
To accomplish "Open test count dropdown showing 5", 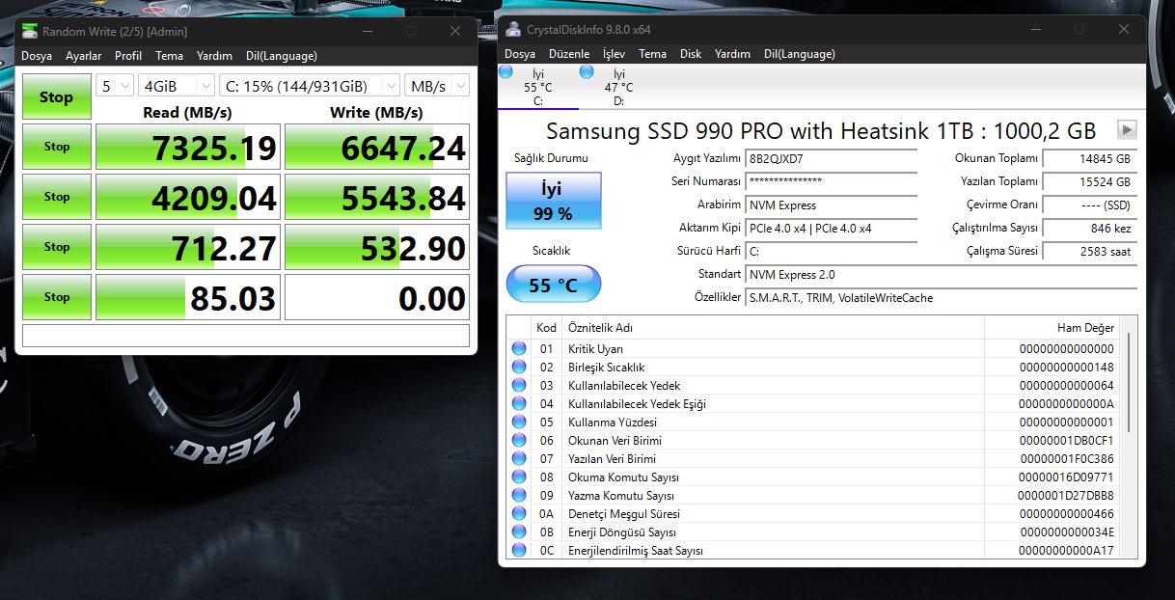I will click(x=114, y=86).
